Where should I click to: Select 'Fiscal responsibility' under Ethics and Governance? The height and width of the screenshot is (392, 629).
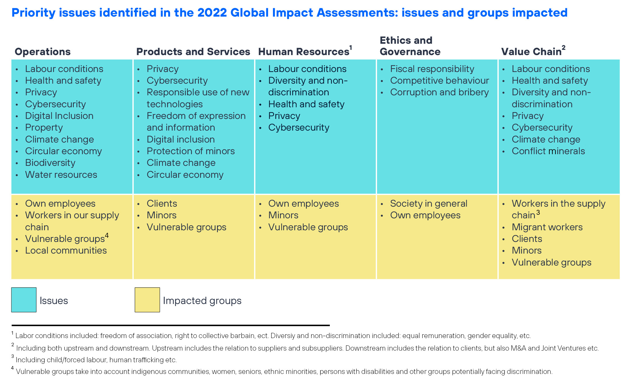pyautogui.click(x=432, y=69)
